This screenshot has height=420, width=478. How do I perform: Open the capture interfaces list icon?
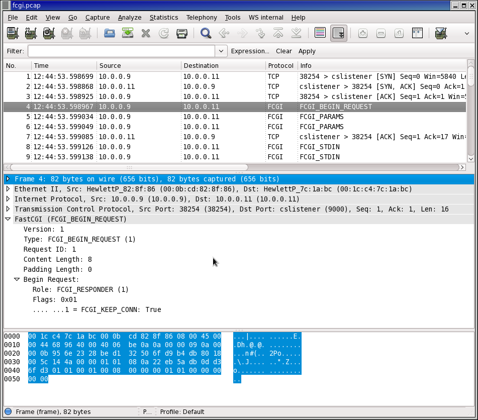[13, 33]
